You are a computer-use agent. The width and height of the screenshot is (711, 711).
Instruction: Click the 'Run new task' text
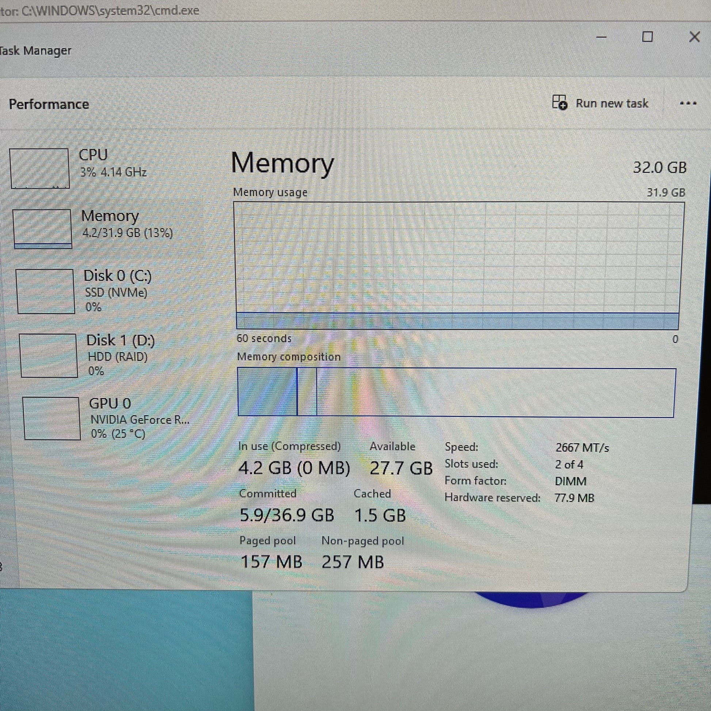pyautogui.click(x=612, y=103)
